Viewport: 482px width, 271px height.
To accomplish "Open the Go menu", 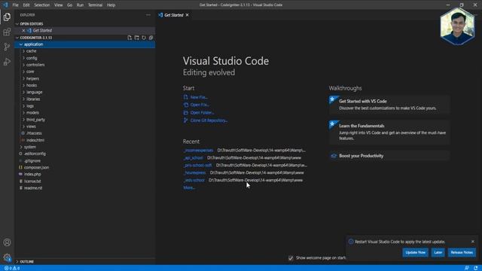I will (70, 5).
